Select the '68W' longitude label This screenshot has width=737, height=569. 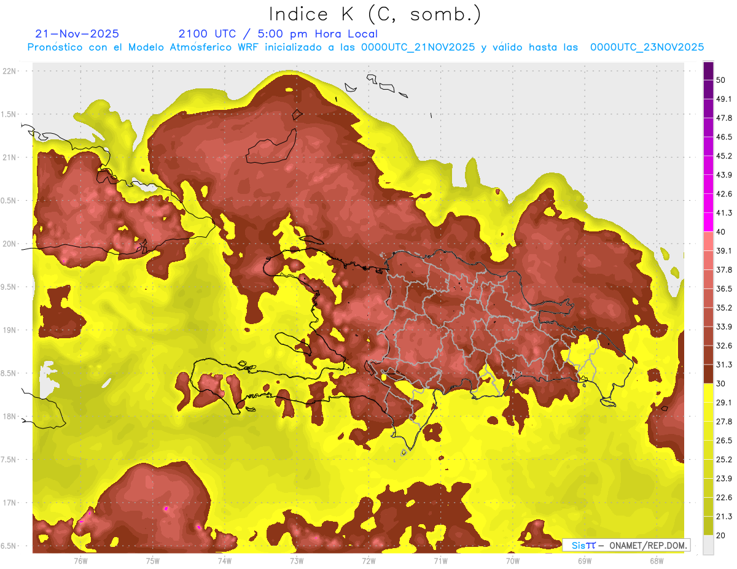pos(657,560)
